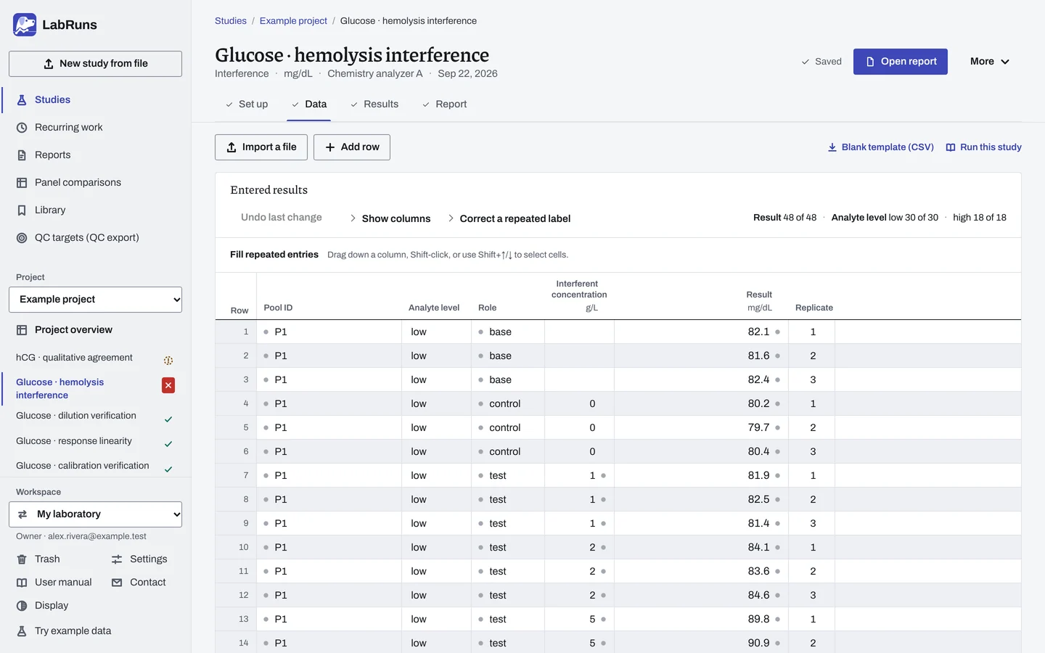
Task: Click New study from file
Action: [x=95, y=64]
